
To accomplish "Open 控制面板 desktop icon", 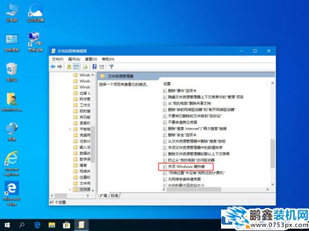I will pos(12,43).
